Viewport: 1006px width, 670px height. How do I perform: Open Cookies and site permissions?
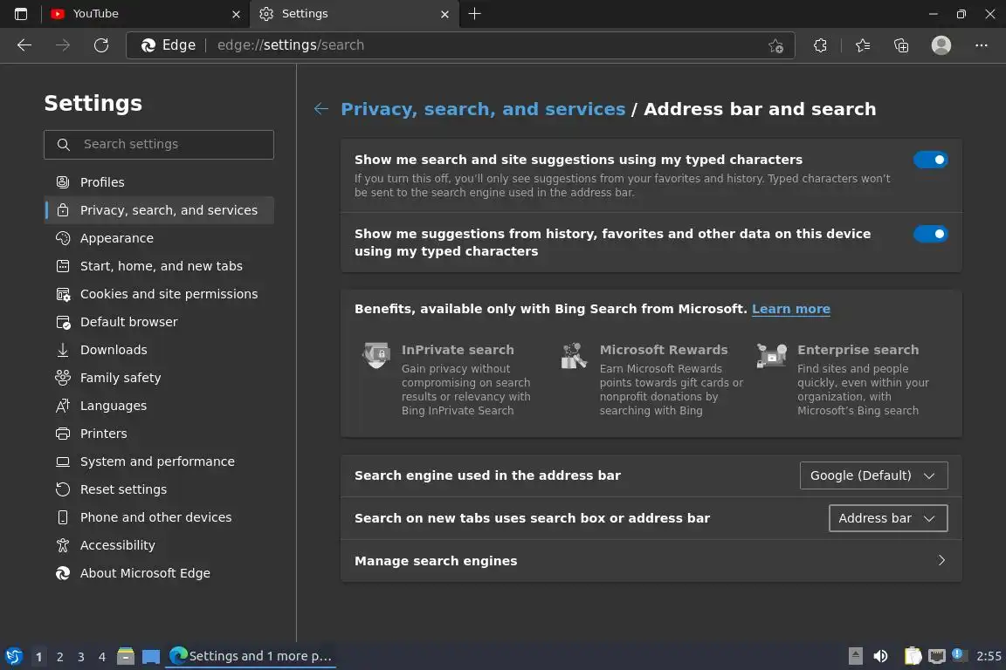tap(158, 294)
